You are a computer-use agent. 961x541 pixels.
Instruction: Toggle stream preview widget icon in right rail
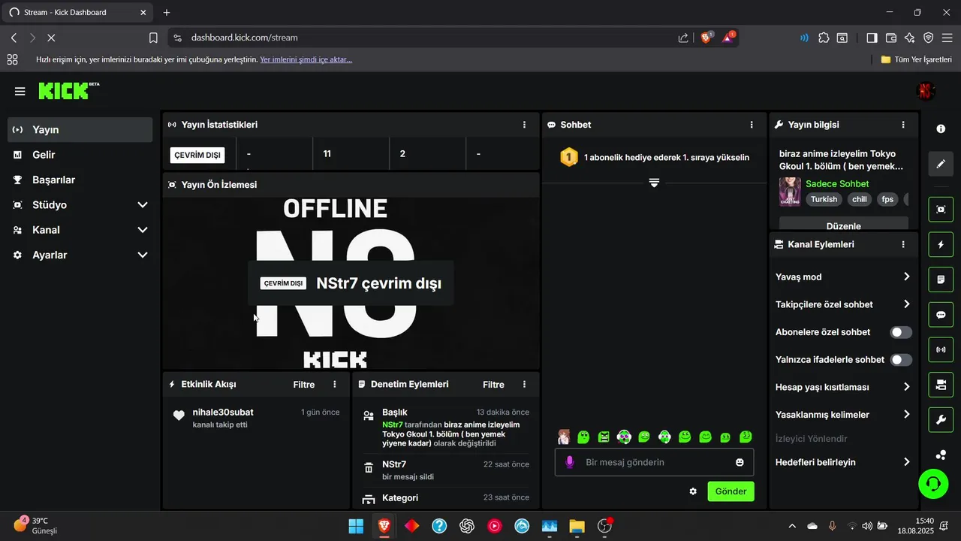(941, 210)
